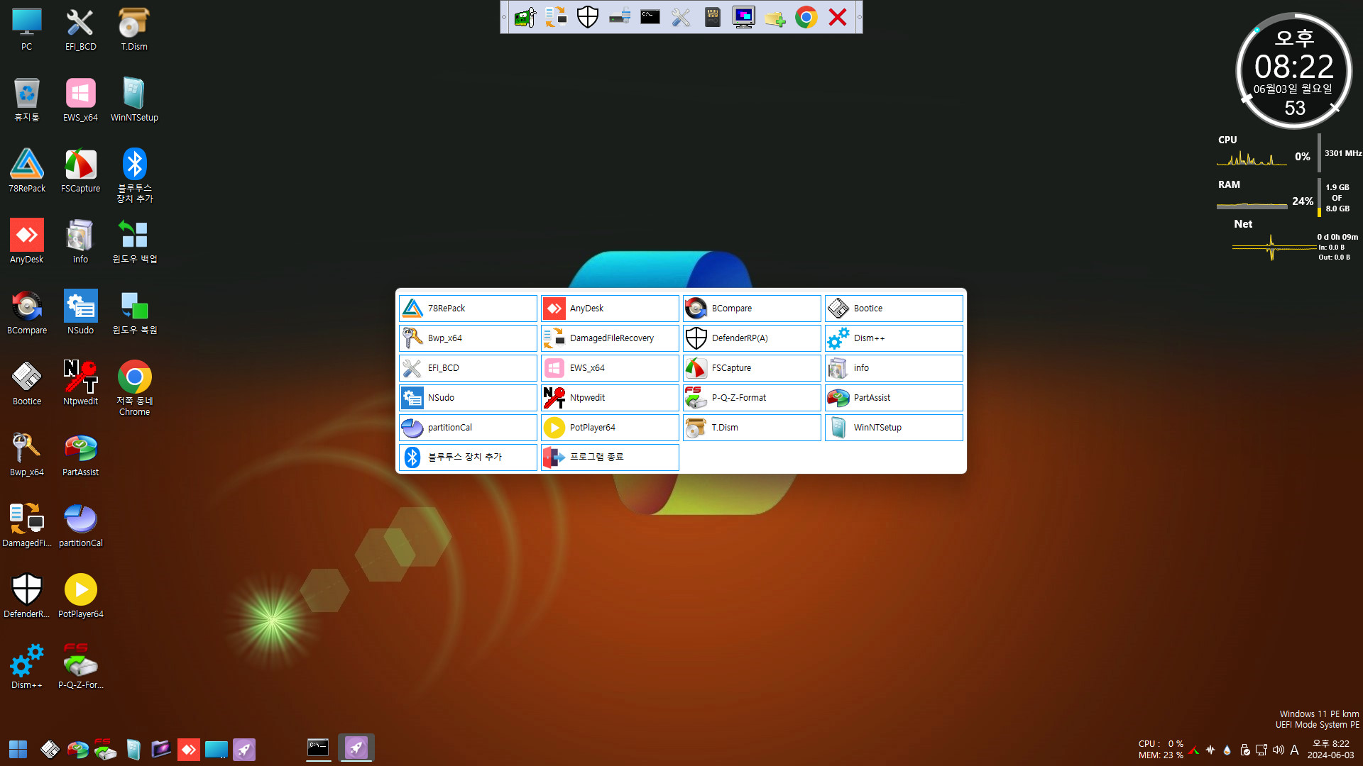Viewport: 1363px width, 766px height.
Task: Open the monitor display icon in top dock
Action: point(744,17)
